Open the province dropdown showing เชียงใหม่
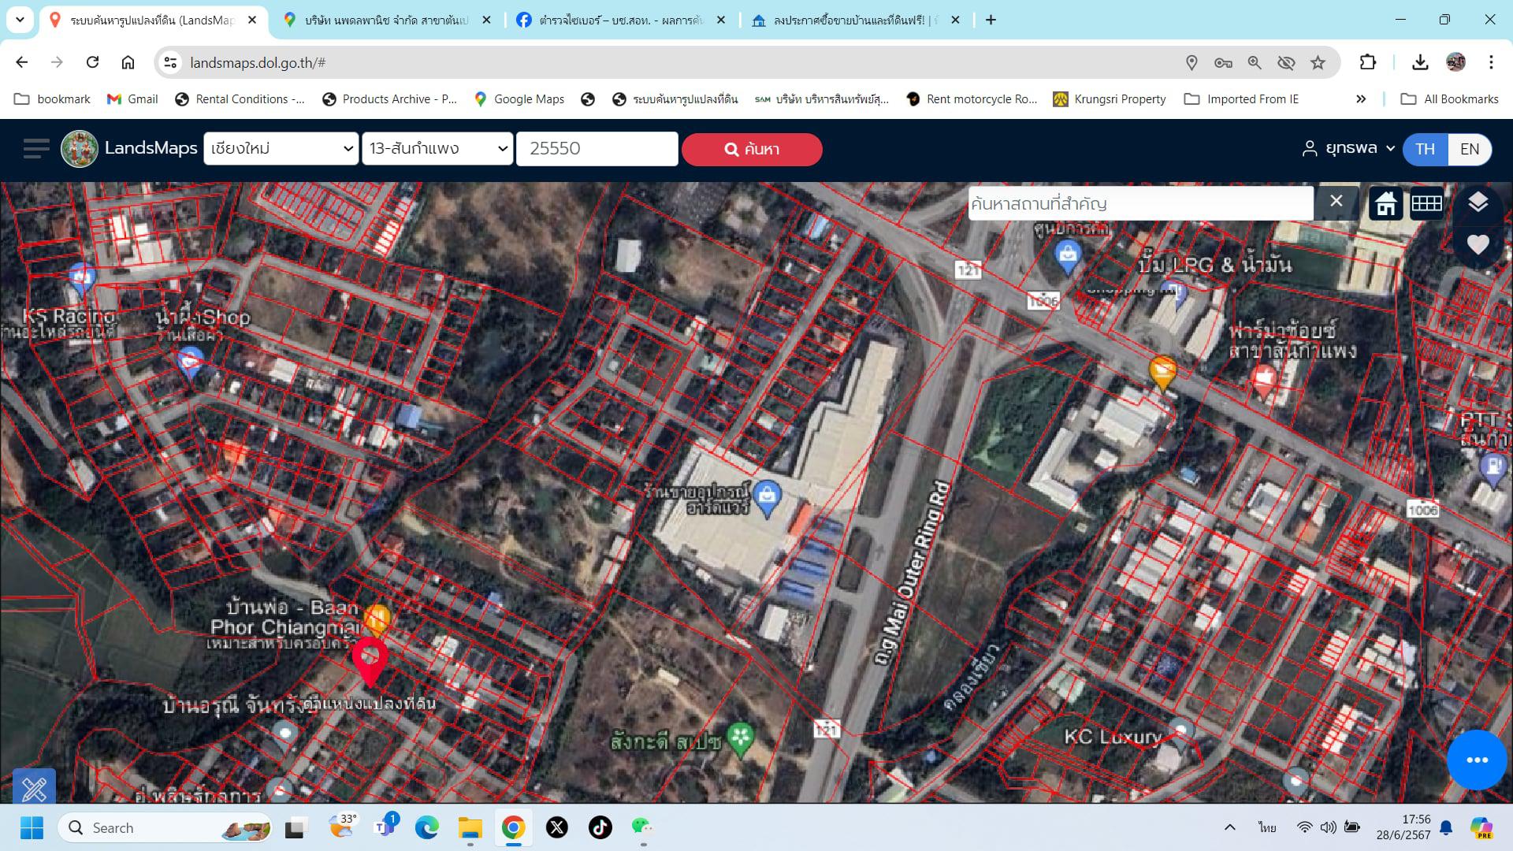The image size is (1513, 851). click(281, 148)
